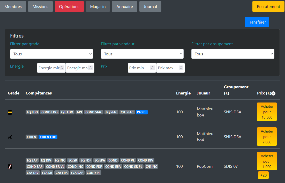The image size is (285, 183).
Task: Switch to the Membres tab
Action: pos(13,6)
